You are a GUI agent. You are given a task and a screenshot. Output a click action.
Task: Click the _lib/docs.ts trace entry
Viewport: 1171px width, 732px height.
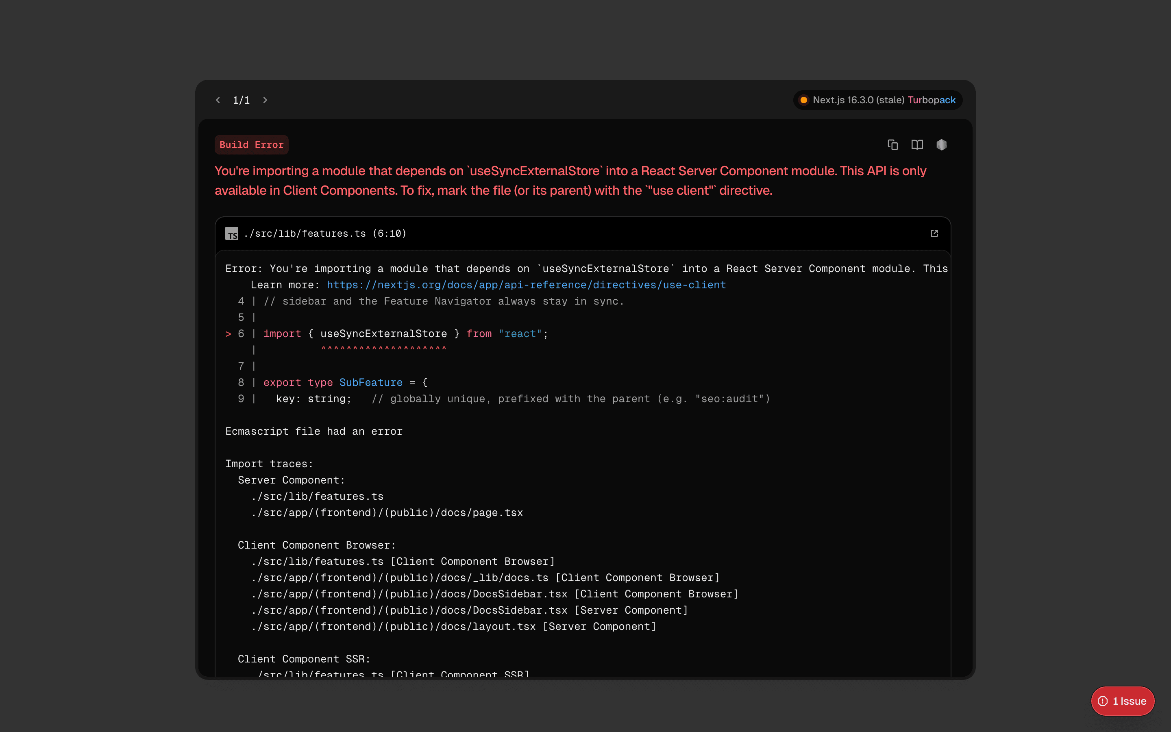(x=485, y=577)
